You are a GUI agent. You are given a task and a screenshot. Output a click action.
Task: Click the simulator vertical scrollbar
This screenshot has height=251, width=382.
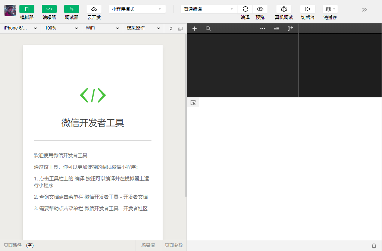point(186,115)
